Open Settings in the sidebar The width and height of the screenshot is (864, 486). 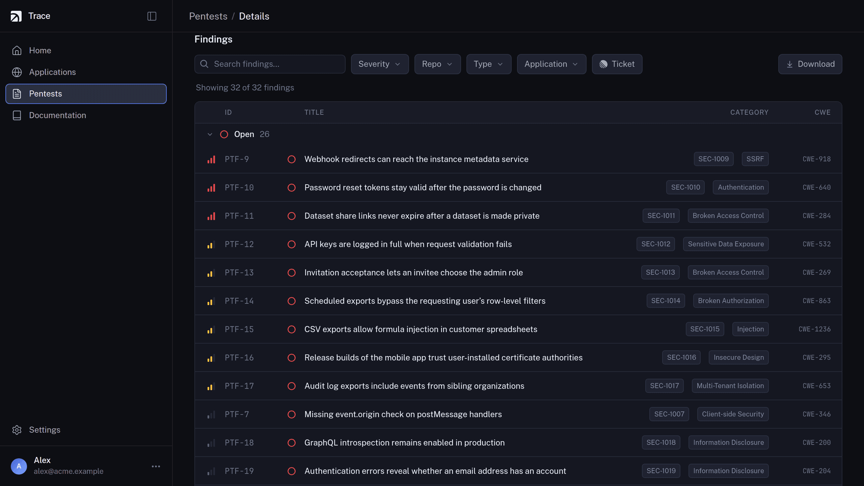86,430
